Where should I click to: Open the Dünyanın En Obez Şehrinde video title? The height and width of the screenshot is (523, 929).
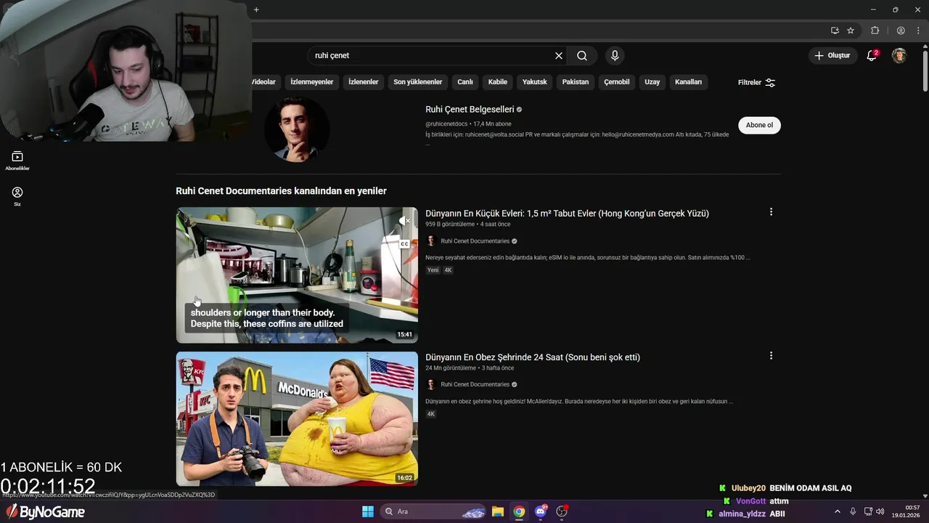533,357
